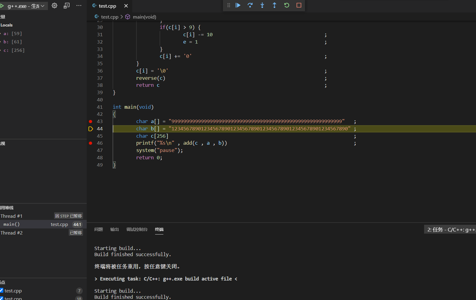The image size is (476, 300).
Task: Toggle the breakpoint on line 43
Action: [90, 121]
